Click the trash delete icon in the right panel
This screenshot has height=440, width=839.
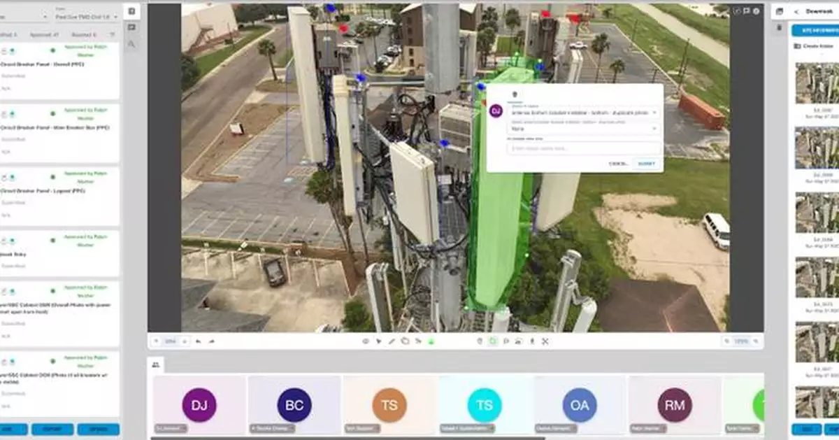point(778,28)
